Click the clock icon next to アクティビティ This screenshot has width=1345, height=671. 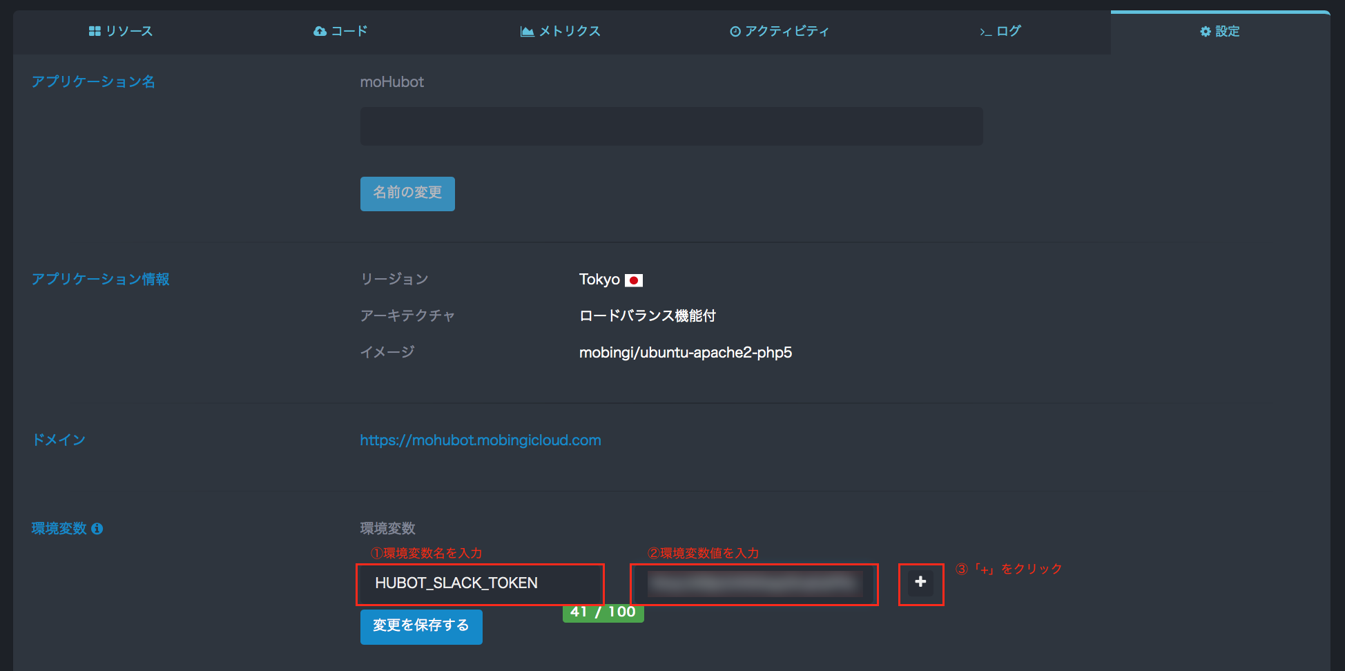(x=734, y=30)
